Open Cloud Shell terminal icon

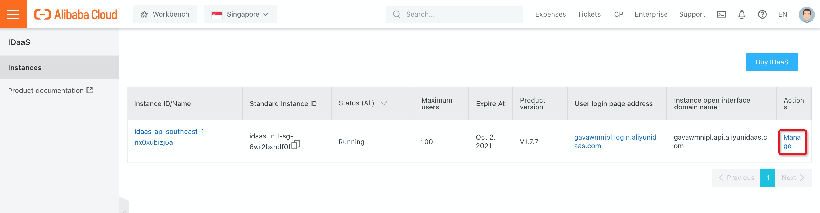[x=721, y=14]
